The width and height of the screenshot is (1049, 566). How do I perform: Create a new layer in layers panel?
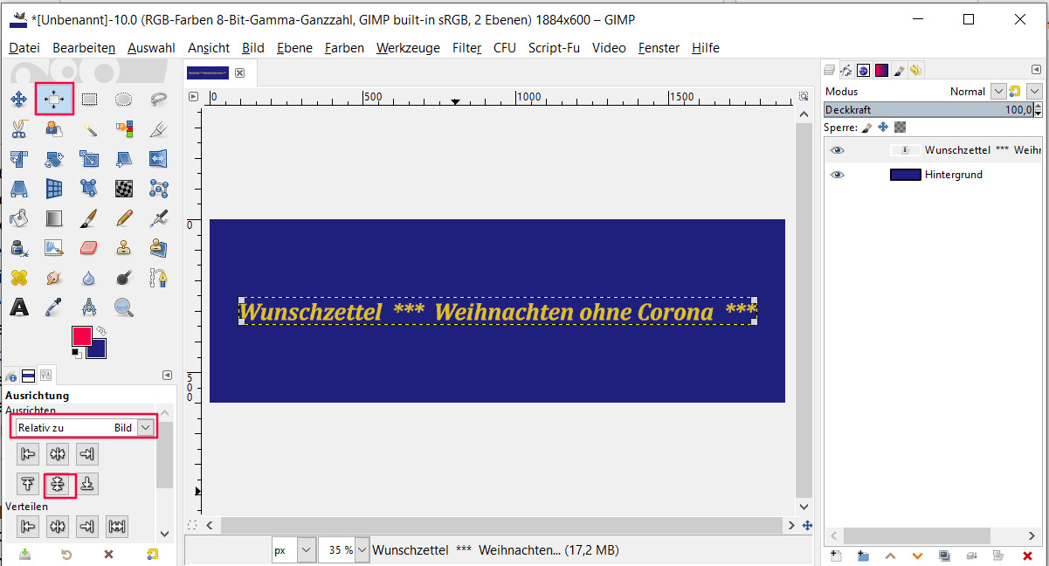point(835,556)
